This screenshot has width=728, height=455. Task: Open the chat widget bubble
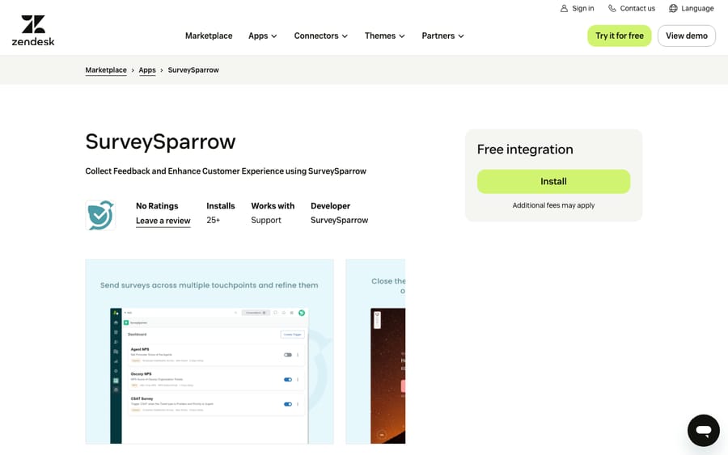coord(704,431)
